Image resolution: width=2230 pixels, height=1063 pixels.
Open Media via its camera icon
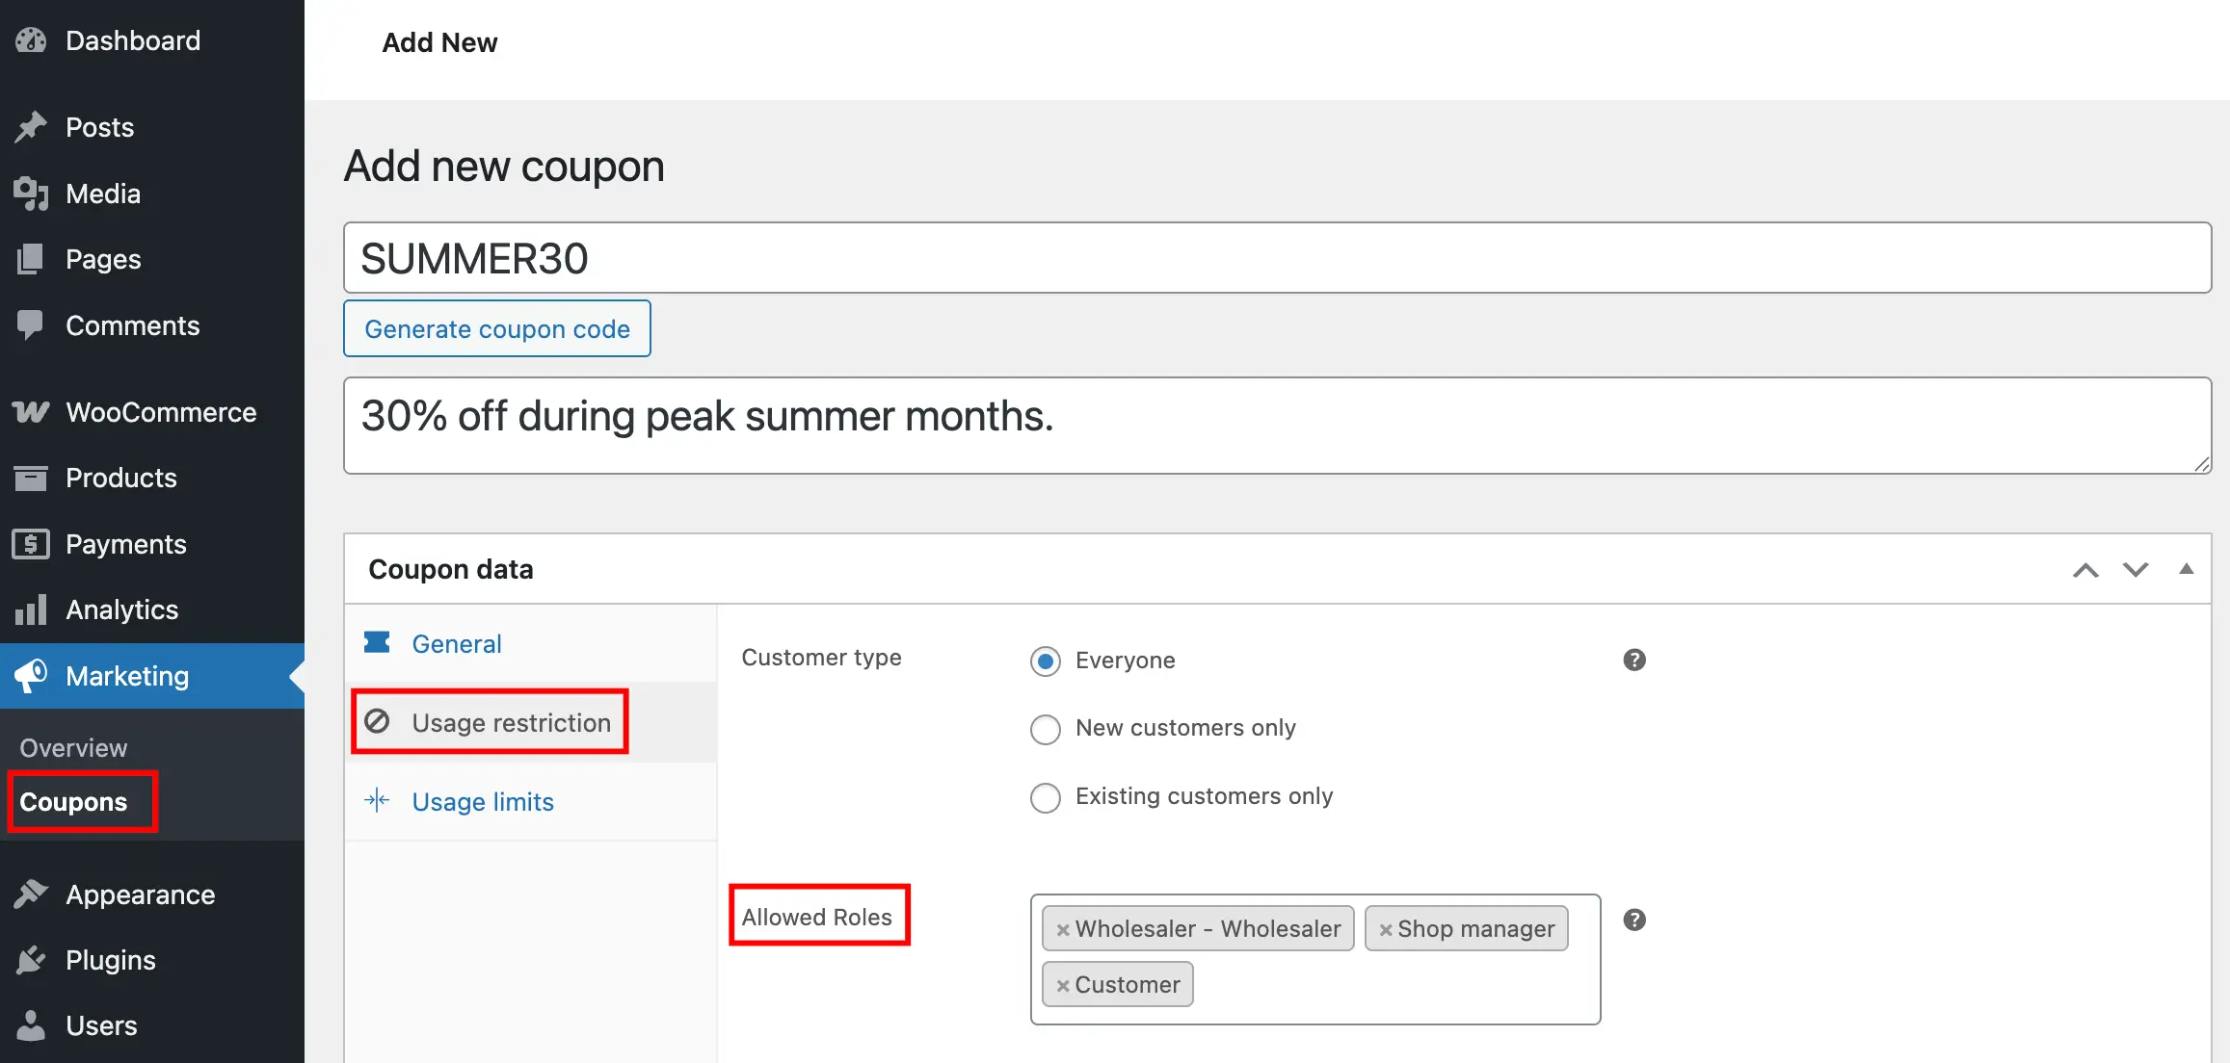(x=31, y=194)
